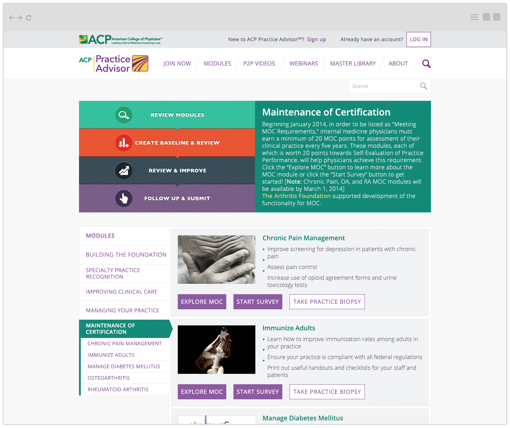Click the ACP Practice Advisor logo
Image resolution: width=510 pixels, height=428 pixels.
pos(113,64)
